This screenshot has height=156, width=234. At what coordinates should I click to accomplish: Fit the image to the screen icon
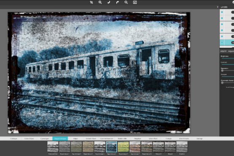coord(135,2)
